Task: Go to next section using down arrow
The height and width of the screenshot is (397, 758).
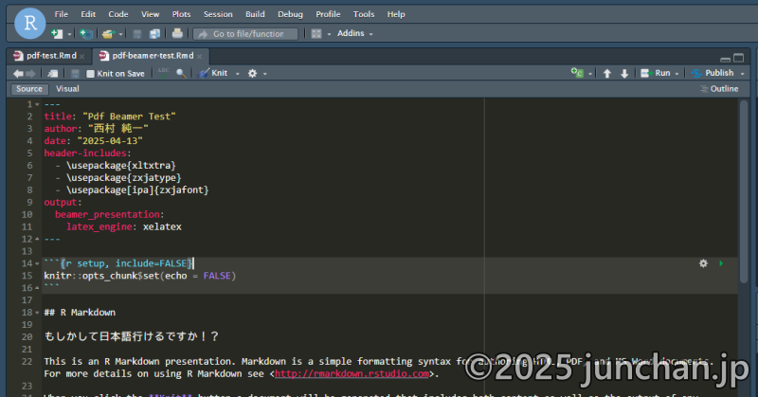Action: tap(624, 74)
